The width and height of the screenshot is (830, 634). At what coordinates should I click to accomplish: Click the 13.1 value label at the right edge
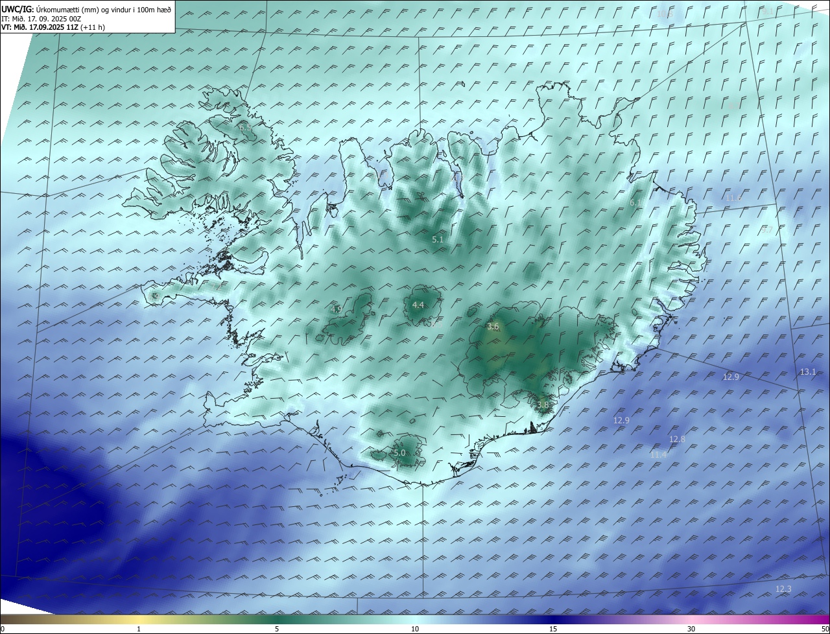(808, 371)
